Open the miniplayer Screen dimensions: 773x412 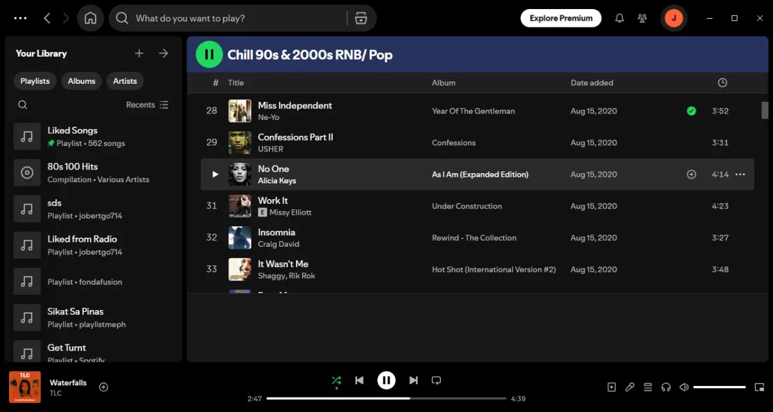(x=760, y=387)
